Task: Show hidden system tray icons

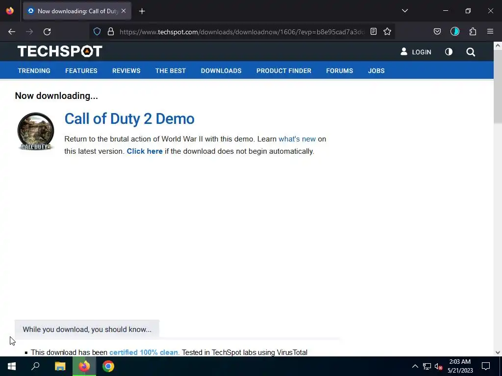Action: (x=415, y=366)
